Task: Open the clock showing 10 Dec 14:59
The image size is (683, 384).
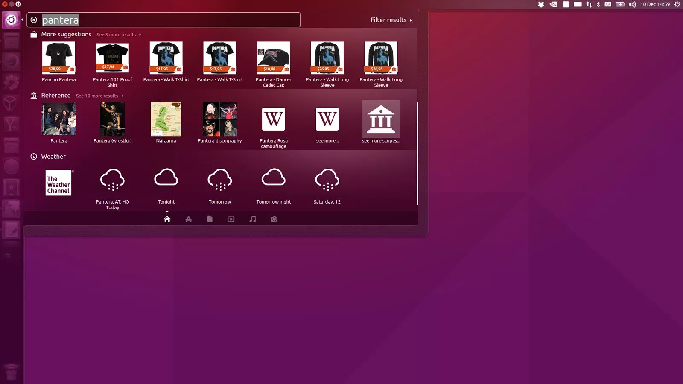Action: [x=655, y=4]
